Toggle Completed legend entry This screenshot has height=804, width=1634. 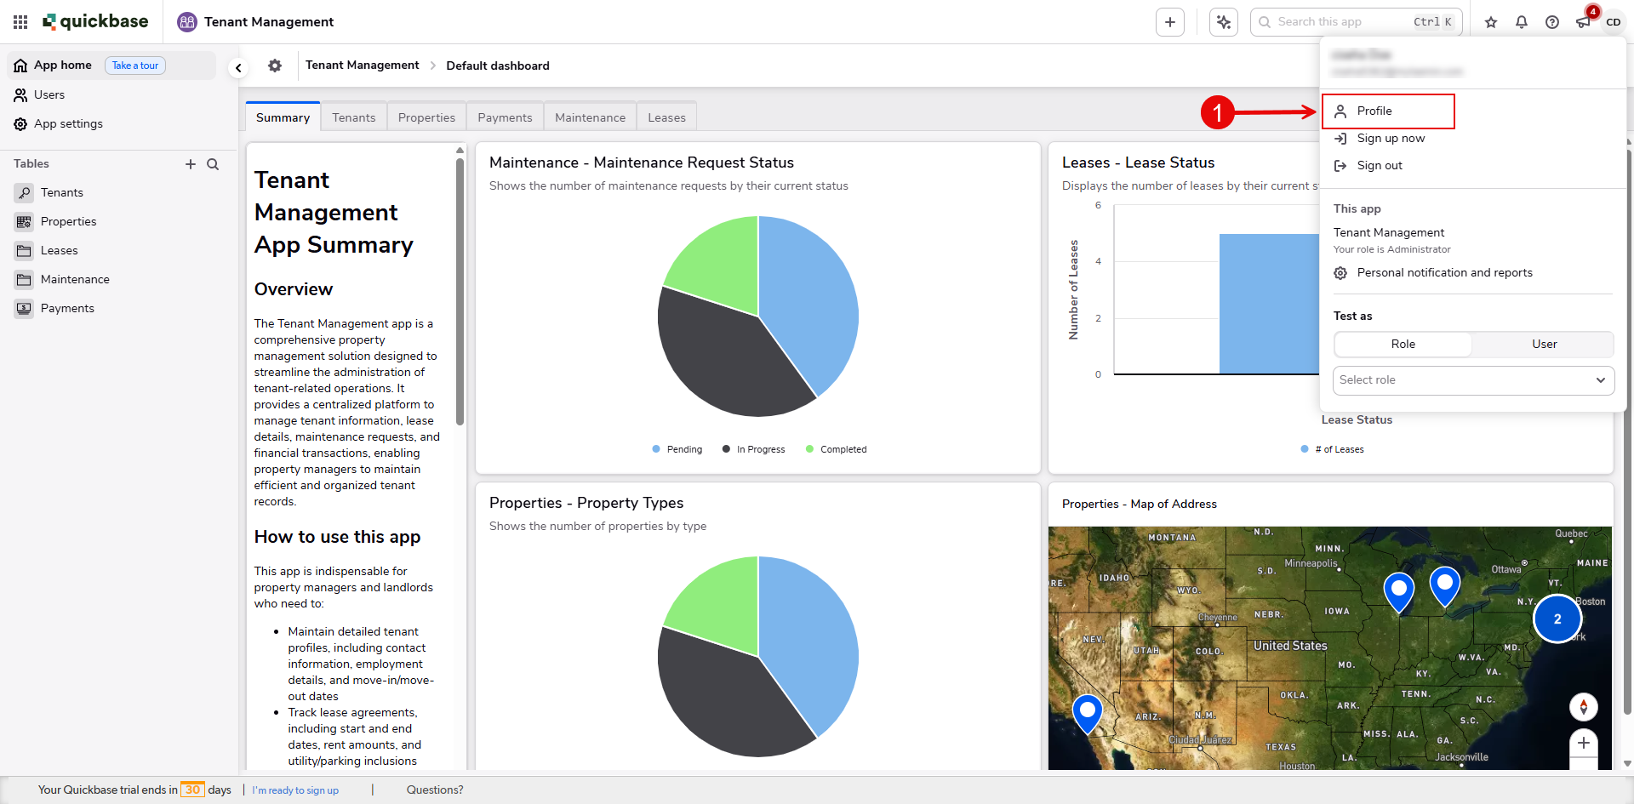tap(836, 449)
